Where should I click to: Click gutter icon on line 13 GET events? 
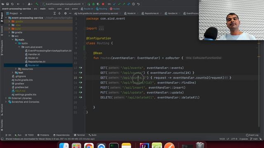pyautogui.click(x=80, y=68)
